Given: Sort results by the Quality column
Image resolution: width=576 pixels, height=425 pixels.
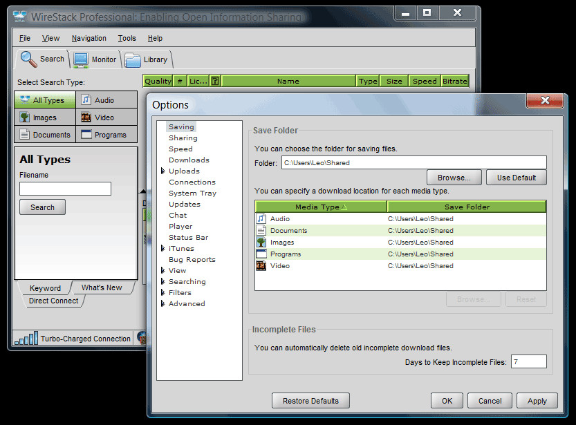Looking at the screenshot, I should 158,81.
